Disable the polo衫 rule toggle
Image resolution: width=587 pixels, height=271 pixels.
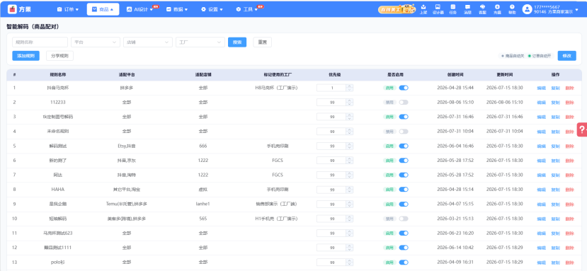[404, 262]
